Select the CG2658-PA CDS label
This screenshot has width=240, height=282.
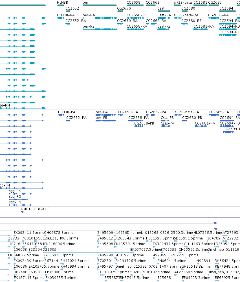[138, 118]
